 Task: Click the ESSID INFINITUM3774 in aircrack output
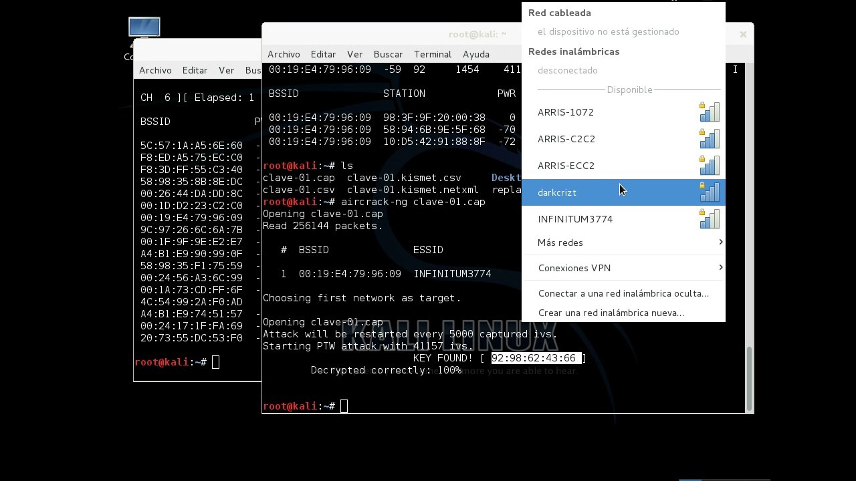point(452,274)
